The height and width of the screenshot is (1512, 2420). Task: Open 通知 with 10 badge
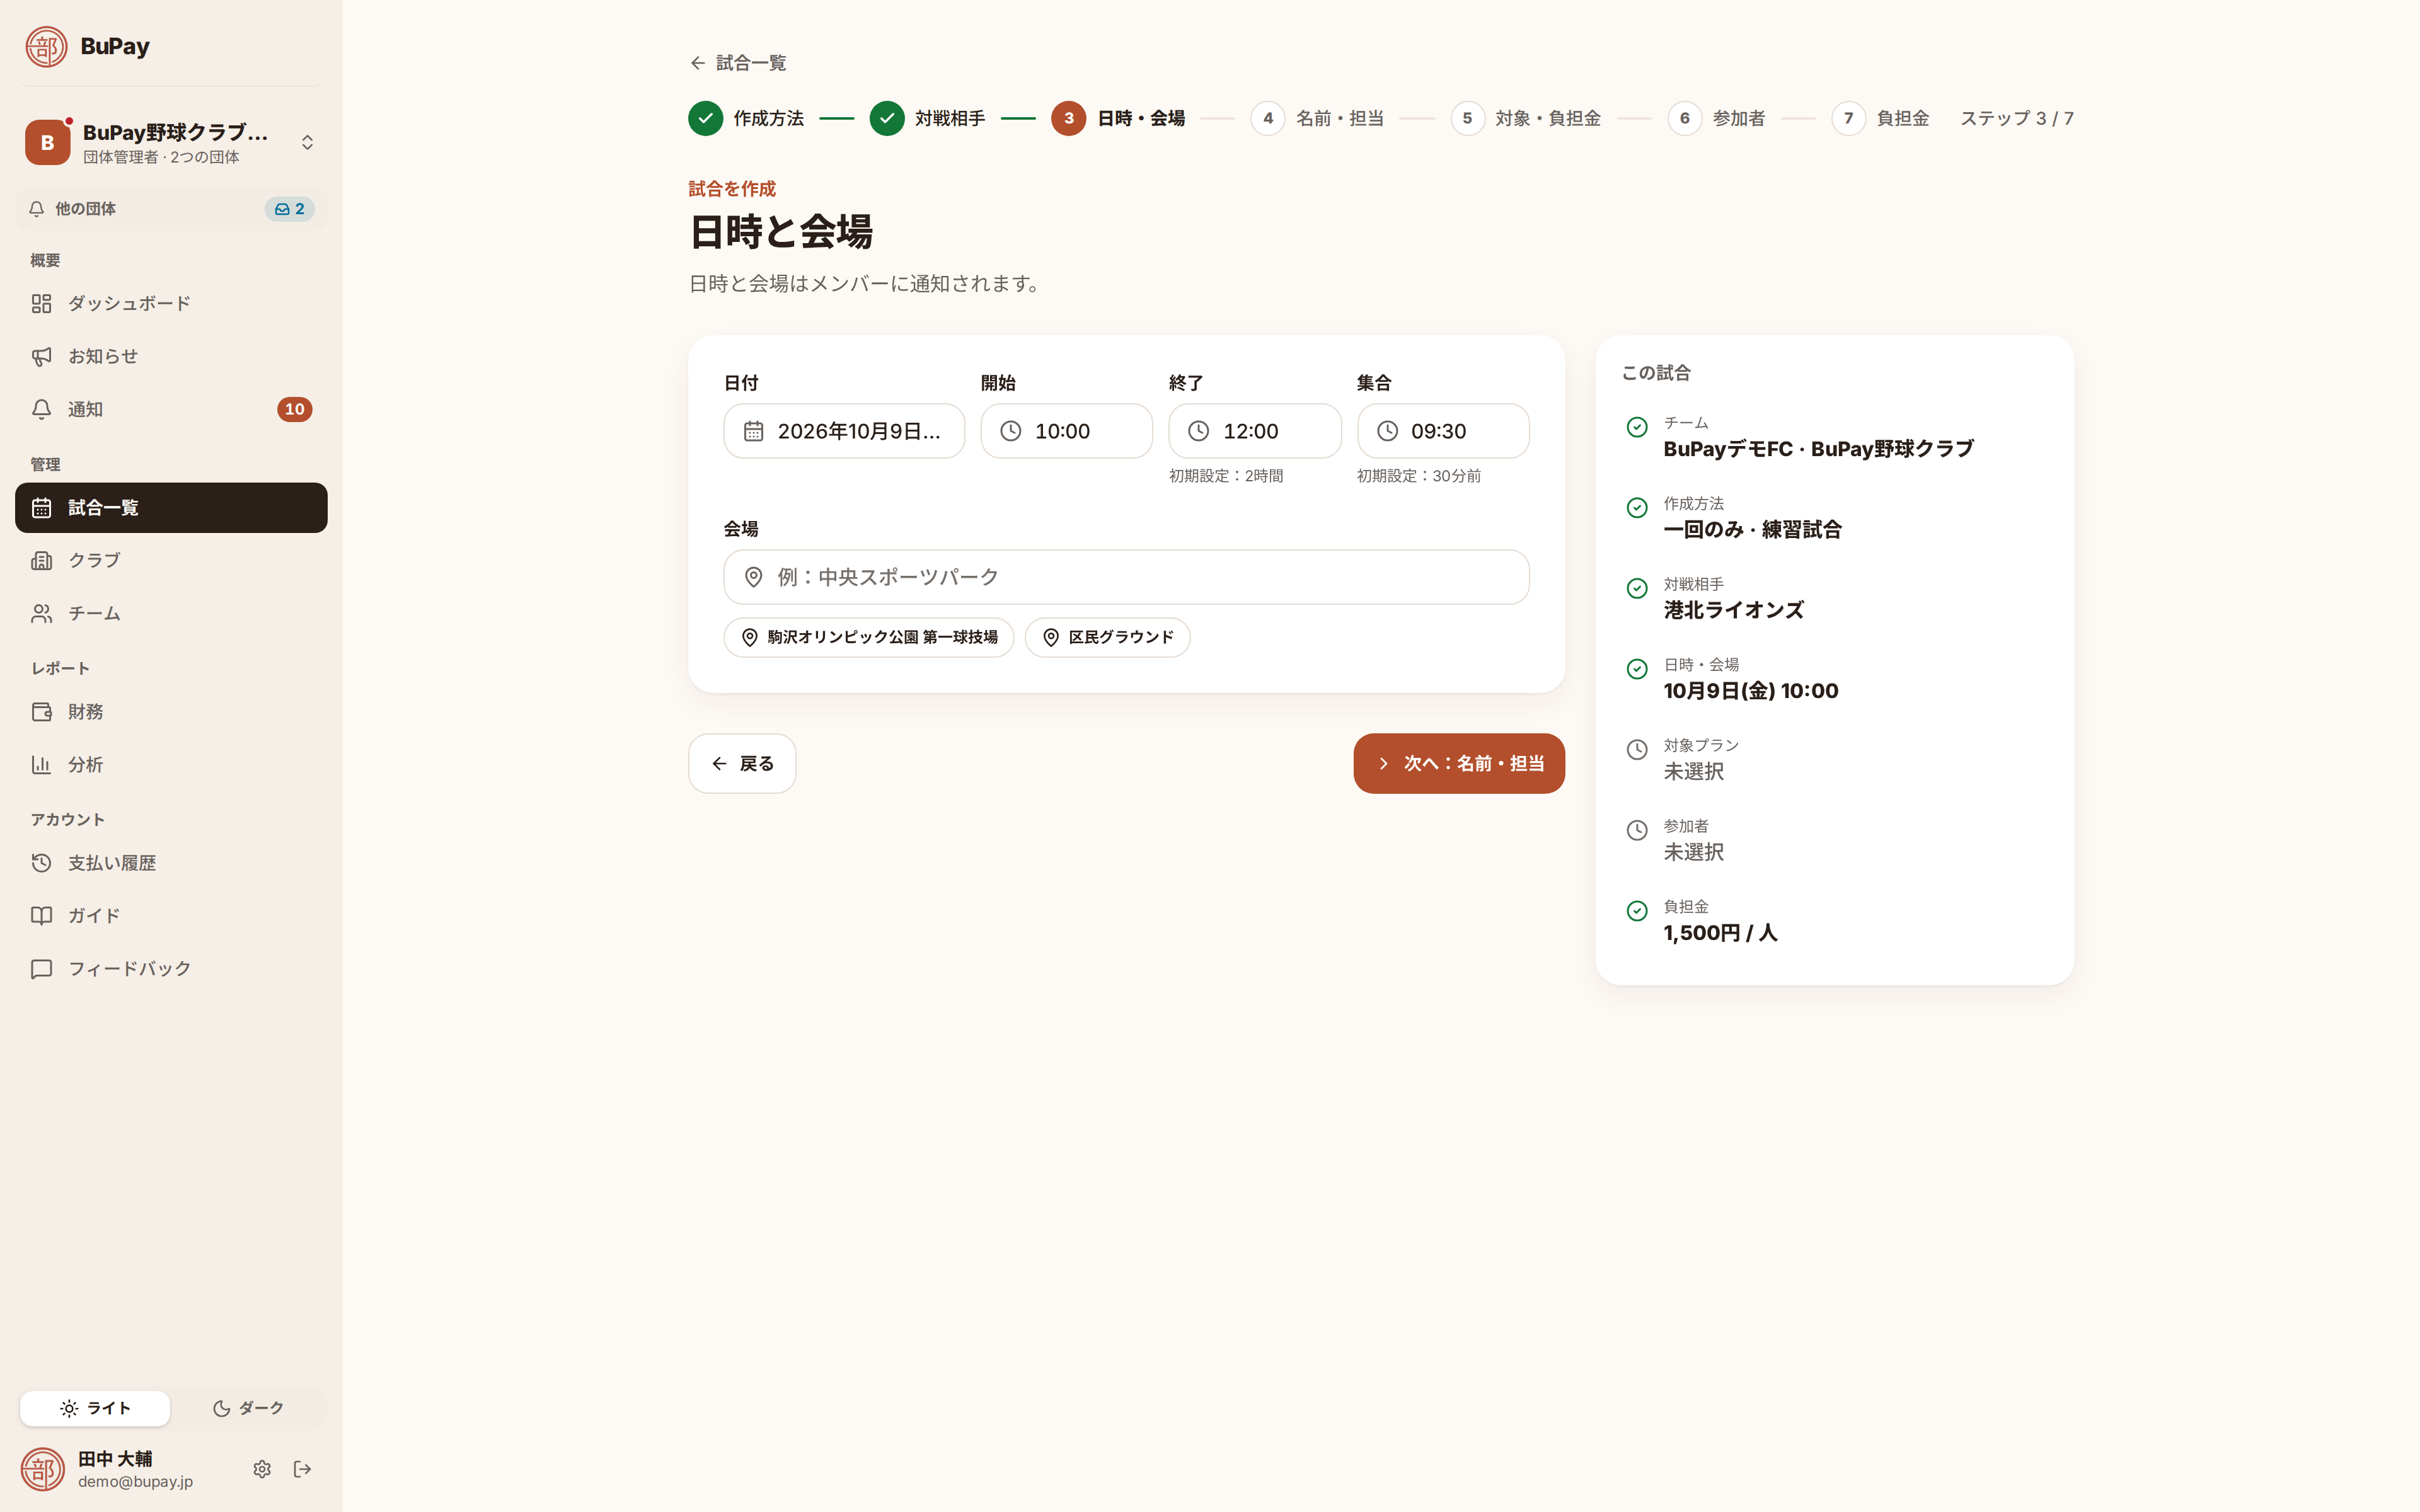point(171,409)
